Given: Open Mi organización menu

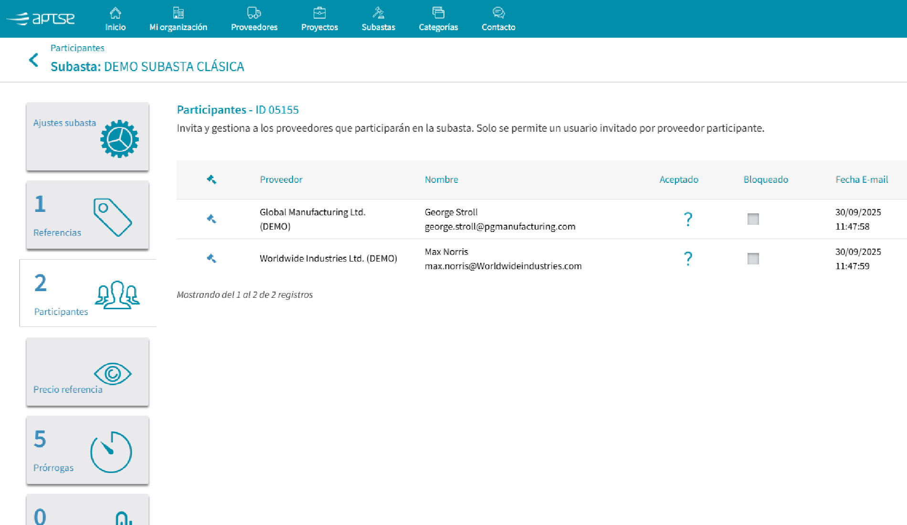Looking at the screenshot, I should (178, 19).
